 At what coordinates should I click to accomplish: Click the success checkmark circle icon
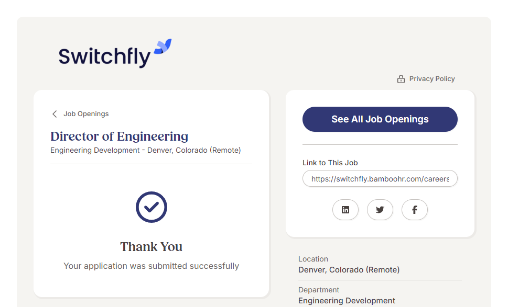click(152, 207)
